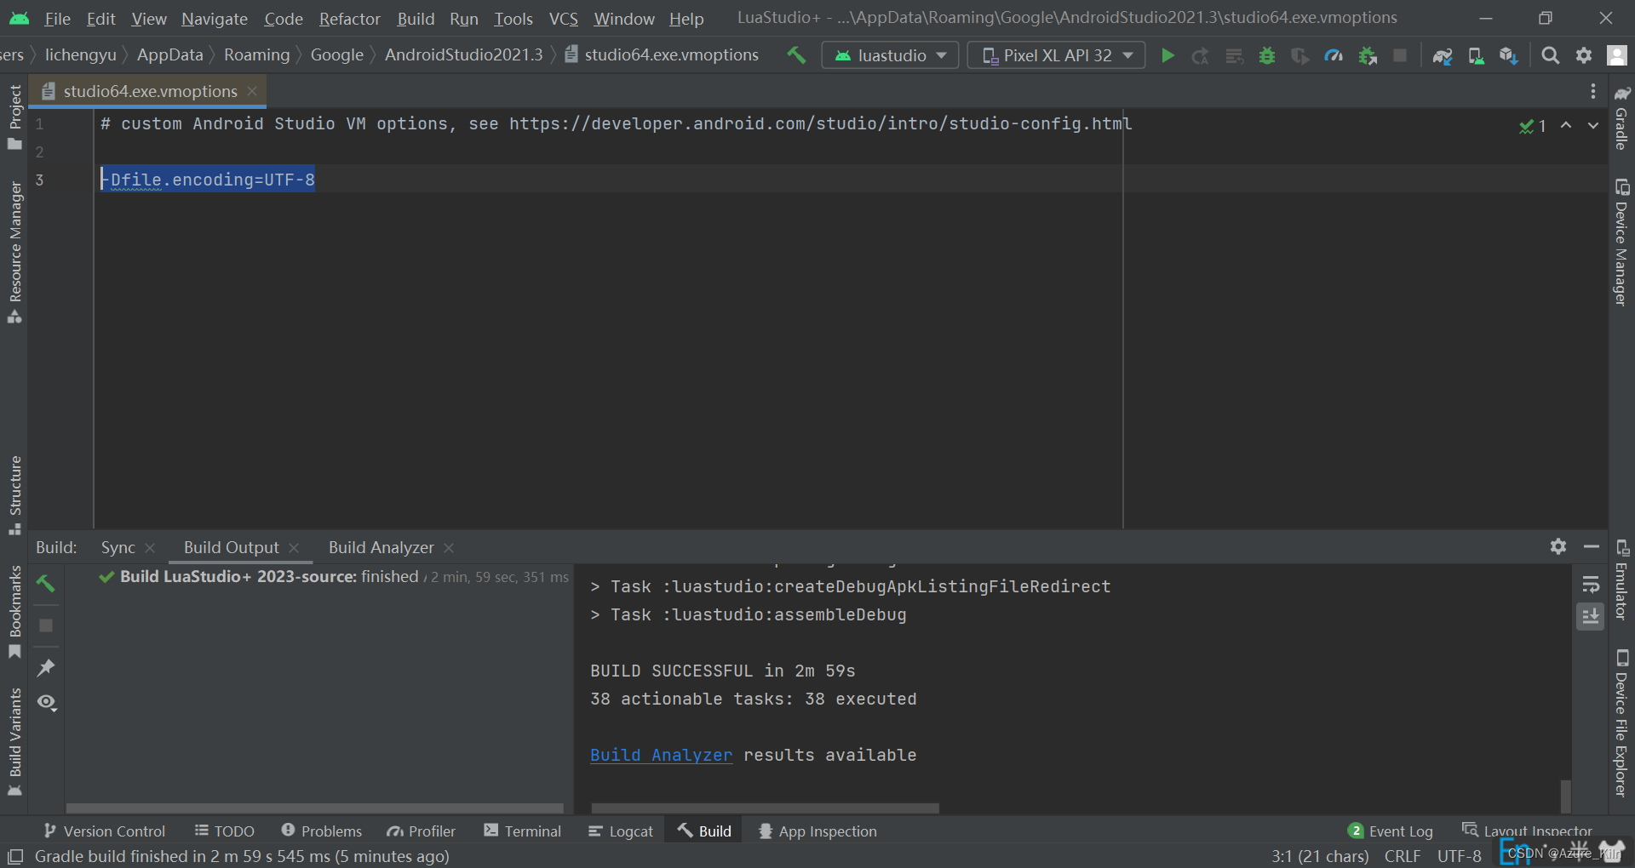Open the Refactor menu
1635x868 pixels.
(x=349, y=18)
